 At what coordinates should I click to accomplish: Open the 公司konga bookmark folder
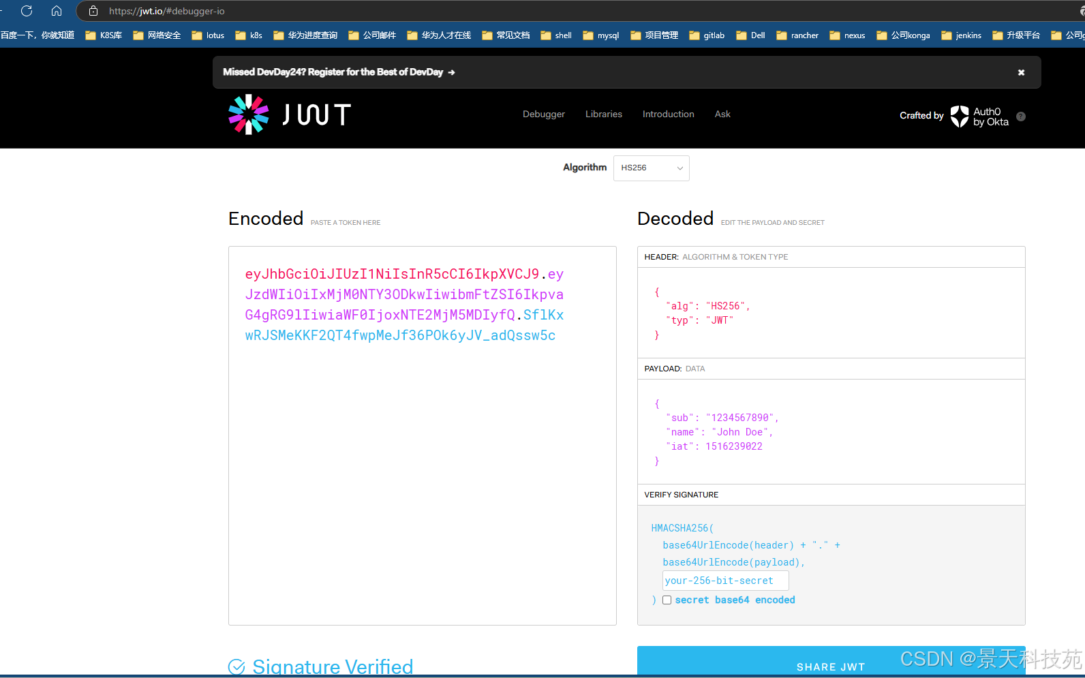903,35
